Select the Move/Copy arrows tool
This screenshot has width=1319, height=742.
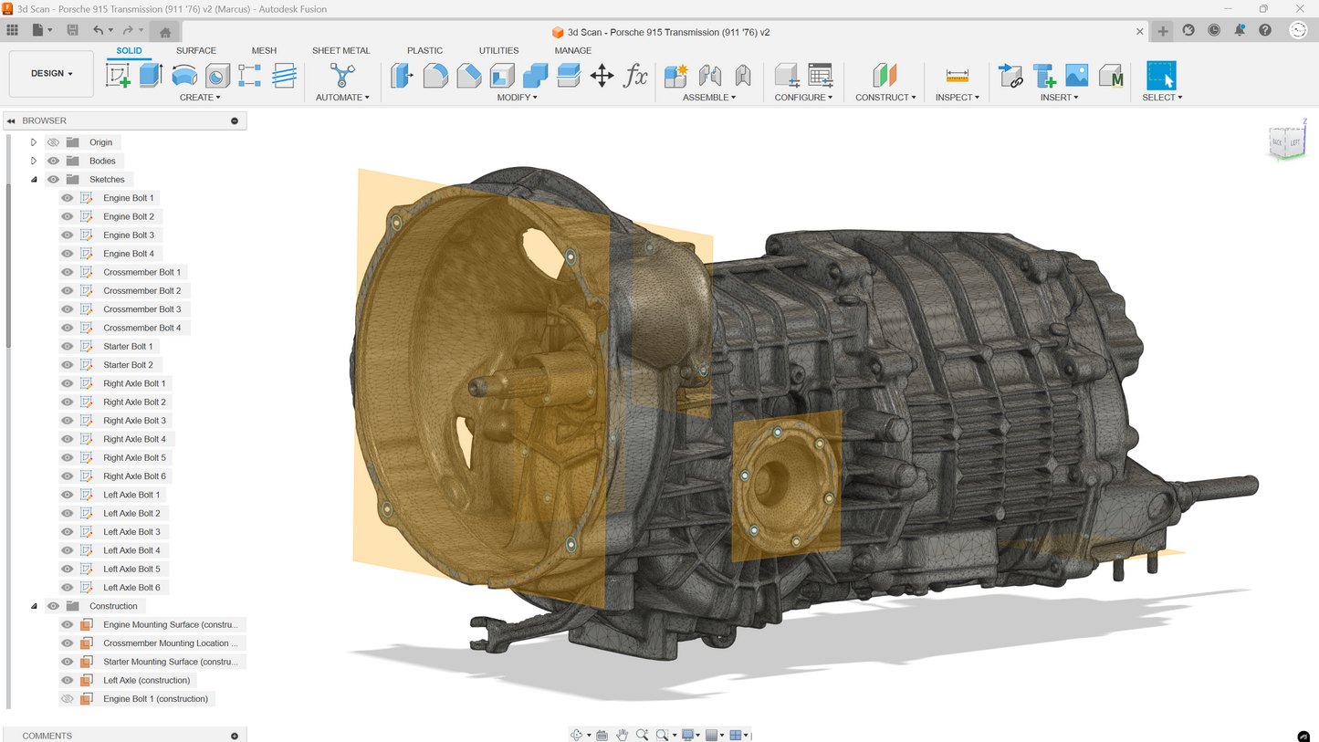click(x=602, y=76)
